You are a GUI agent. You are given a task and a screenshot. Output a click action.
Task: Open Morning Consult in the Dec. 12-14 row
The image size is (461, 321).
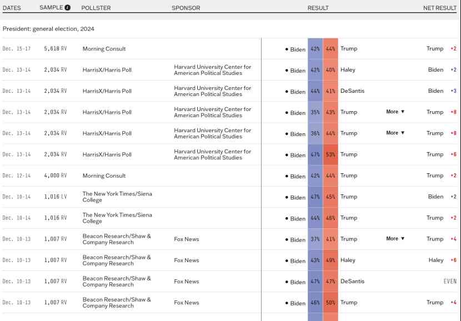[104, 176]
